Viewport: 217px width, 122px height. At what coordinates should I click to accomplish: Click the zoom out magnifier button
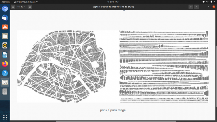click(x=13, y=6)
